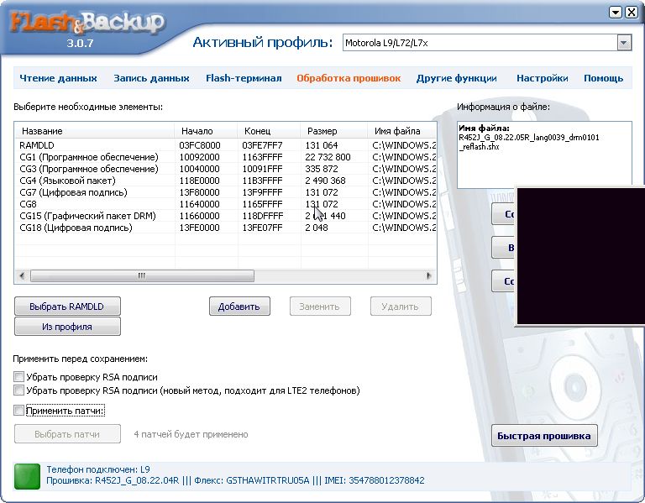This screenshot has width=645, height=503.
Task: Sort by the Начало column header
Action: click(x=206, y=131)
